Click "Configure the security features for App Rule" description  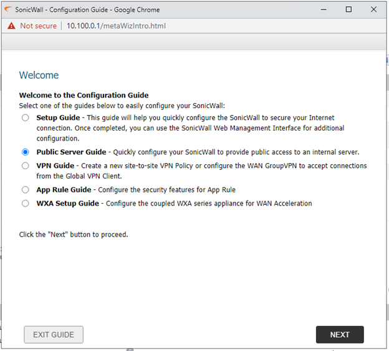[x=166, y=190]
